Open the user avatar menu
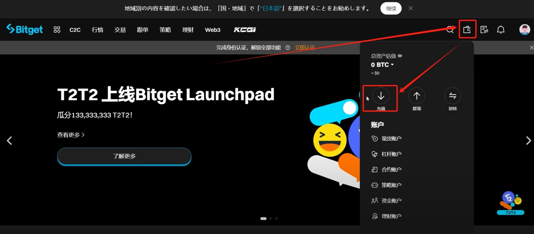 (x=525, y=30)
